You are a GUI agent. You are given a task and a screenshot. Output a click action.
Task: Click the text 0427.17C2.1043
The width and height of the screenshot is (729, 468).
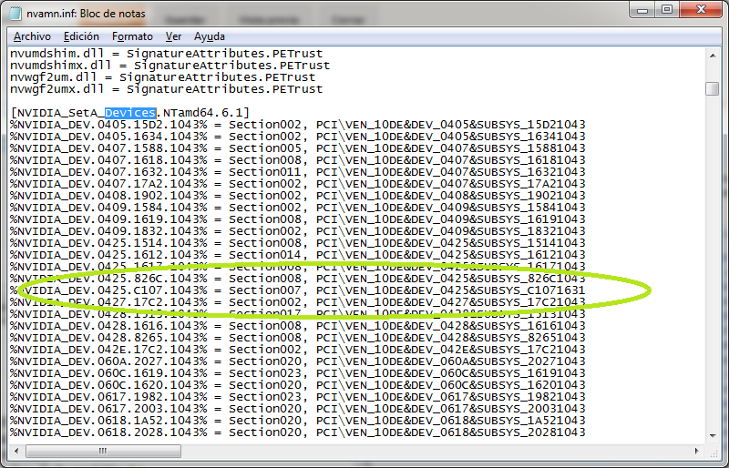(149, 302)
